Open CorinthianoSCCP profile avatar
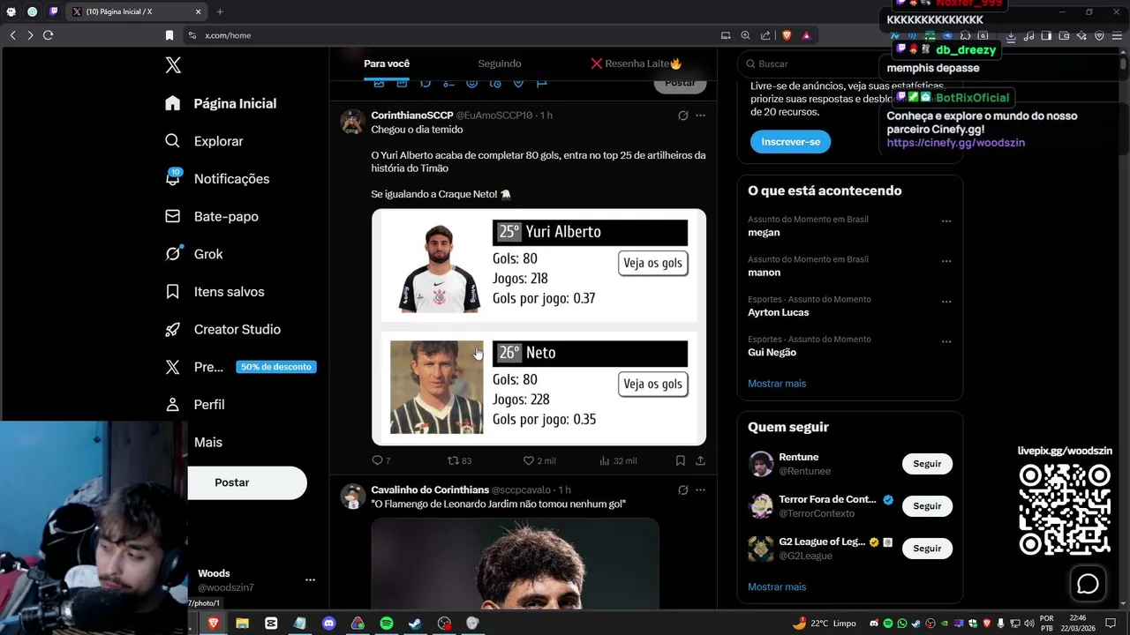This screenshot has width=1130, height=635. click(x=353, y=122)
